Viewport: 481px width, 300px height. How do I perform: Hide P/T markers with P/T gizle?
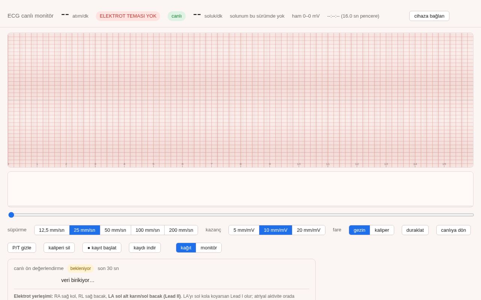pos(22,247)
